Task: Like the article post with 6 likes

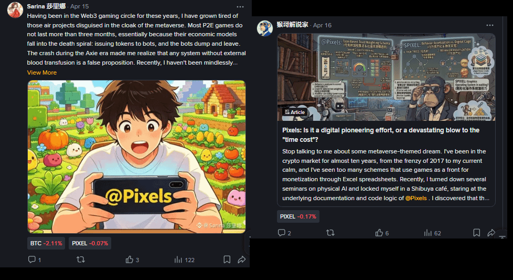Action: coord(382,233)
